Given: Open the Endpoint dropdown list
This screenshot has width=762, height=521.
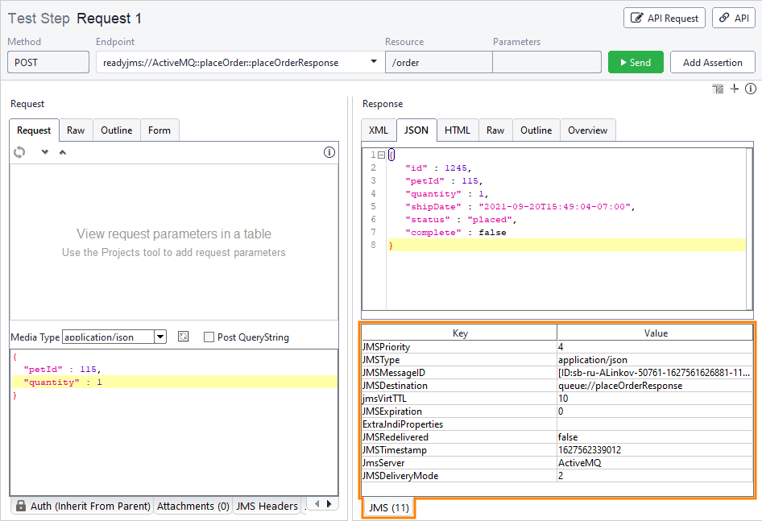Looking at the screenshot, I should click(374, 62).
